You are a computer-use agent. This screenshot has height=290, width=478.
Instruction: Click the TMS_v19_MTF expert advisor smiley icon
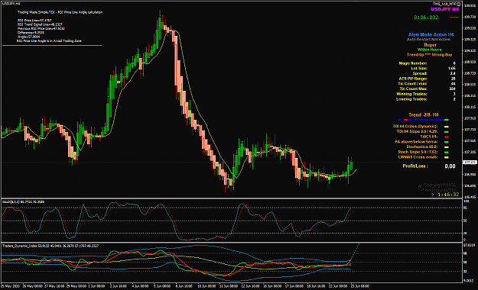(x=459, y=4)
